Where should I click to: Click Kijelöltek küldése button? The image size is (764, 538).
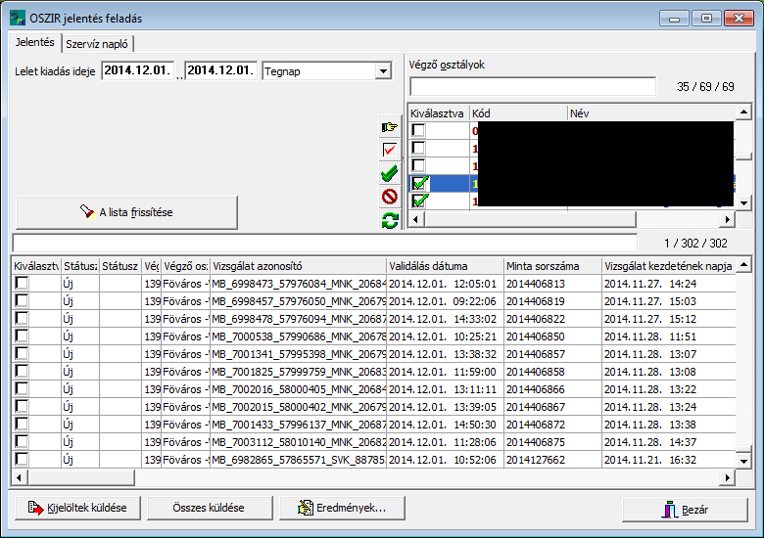[78, 508]
